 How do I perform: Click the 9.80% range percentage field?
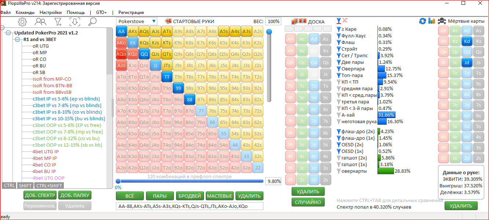point(274,181)
